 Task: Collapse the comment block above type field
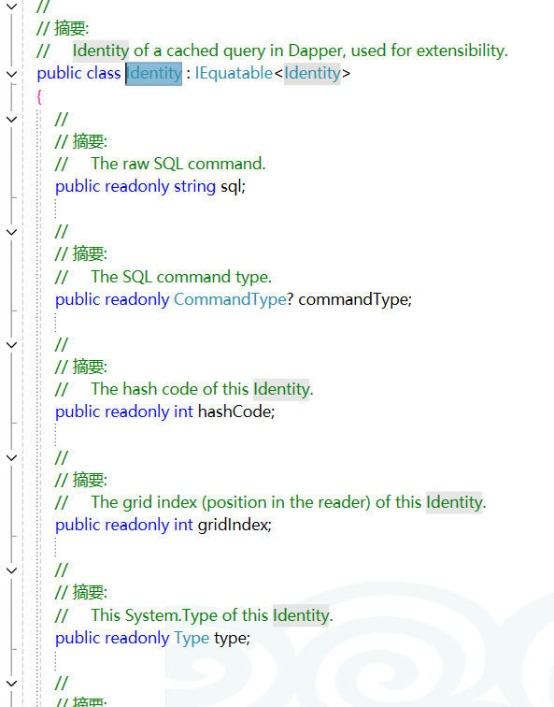pyautogui.click(x=12, y=570)
